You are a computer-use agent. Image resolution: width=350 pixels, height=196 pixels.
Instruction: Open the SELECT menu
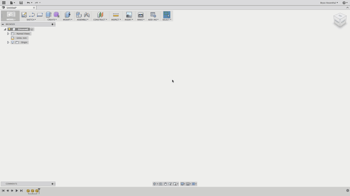(x=167, y=20)
